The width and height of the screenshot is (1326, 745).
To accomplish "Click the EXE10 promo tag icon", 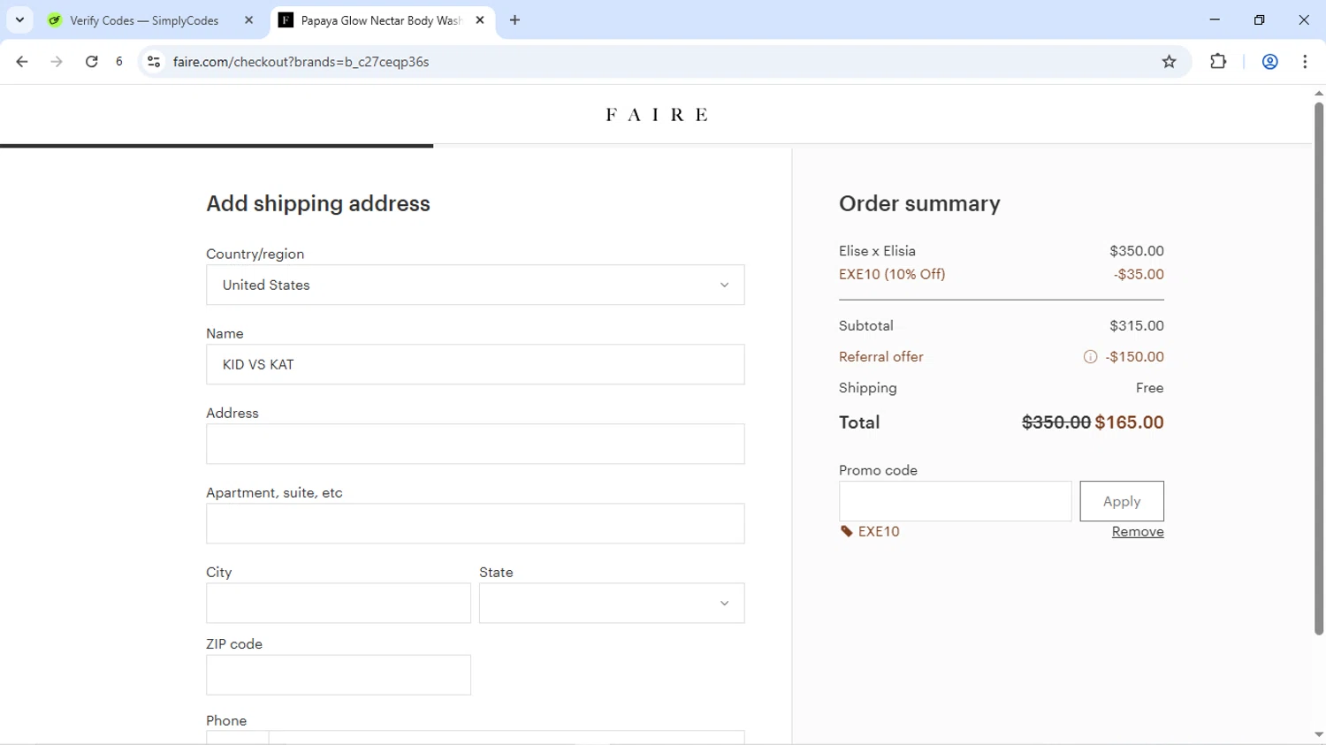I will 846,531.
